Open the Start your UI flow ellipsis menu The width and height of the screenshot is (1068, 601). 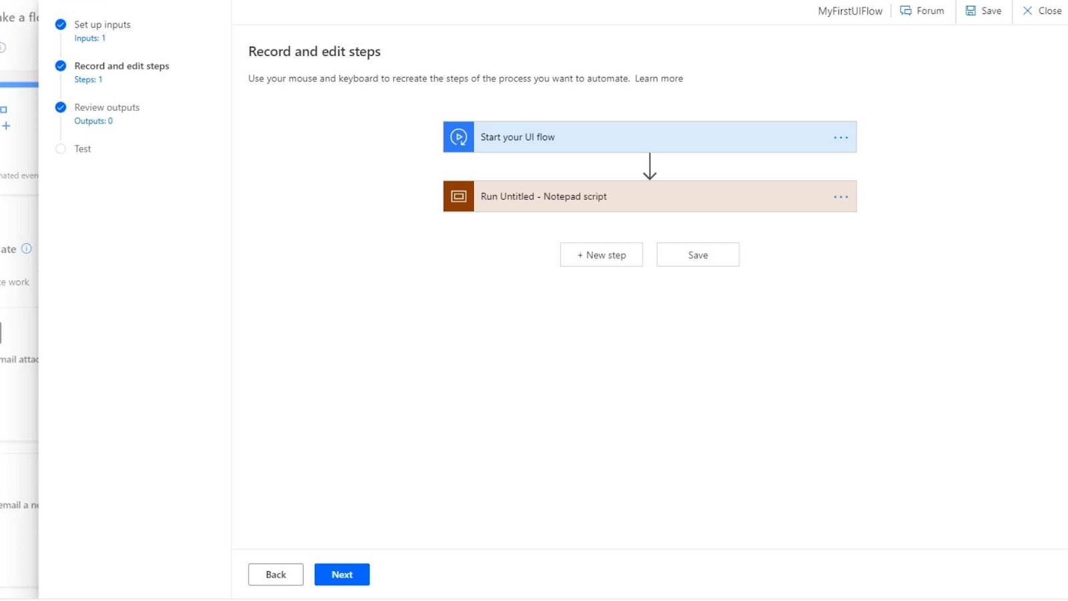[x=840, y=138]
